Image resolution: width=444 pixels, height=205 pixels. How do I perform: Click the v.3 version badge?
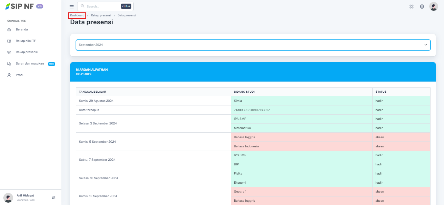39,6
